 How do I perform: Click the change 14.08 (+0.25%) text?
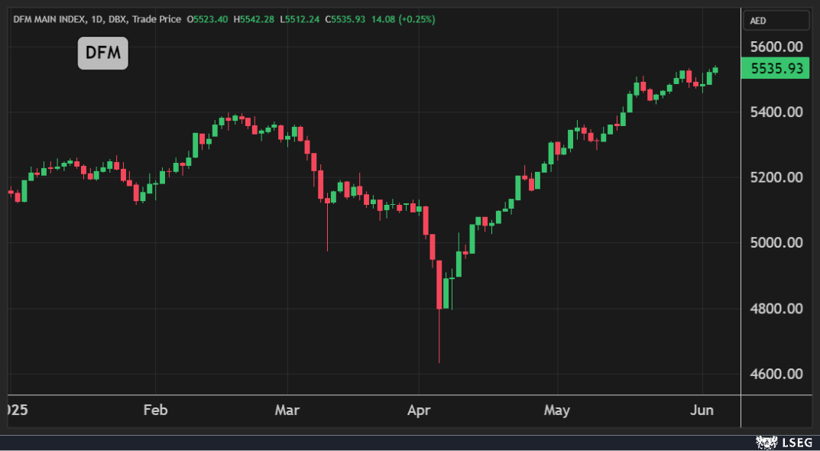pyautogui.click(x=404, y=19)
